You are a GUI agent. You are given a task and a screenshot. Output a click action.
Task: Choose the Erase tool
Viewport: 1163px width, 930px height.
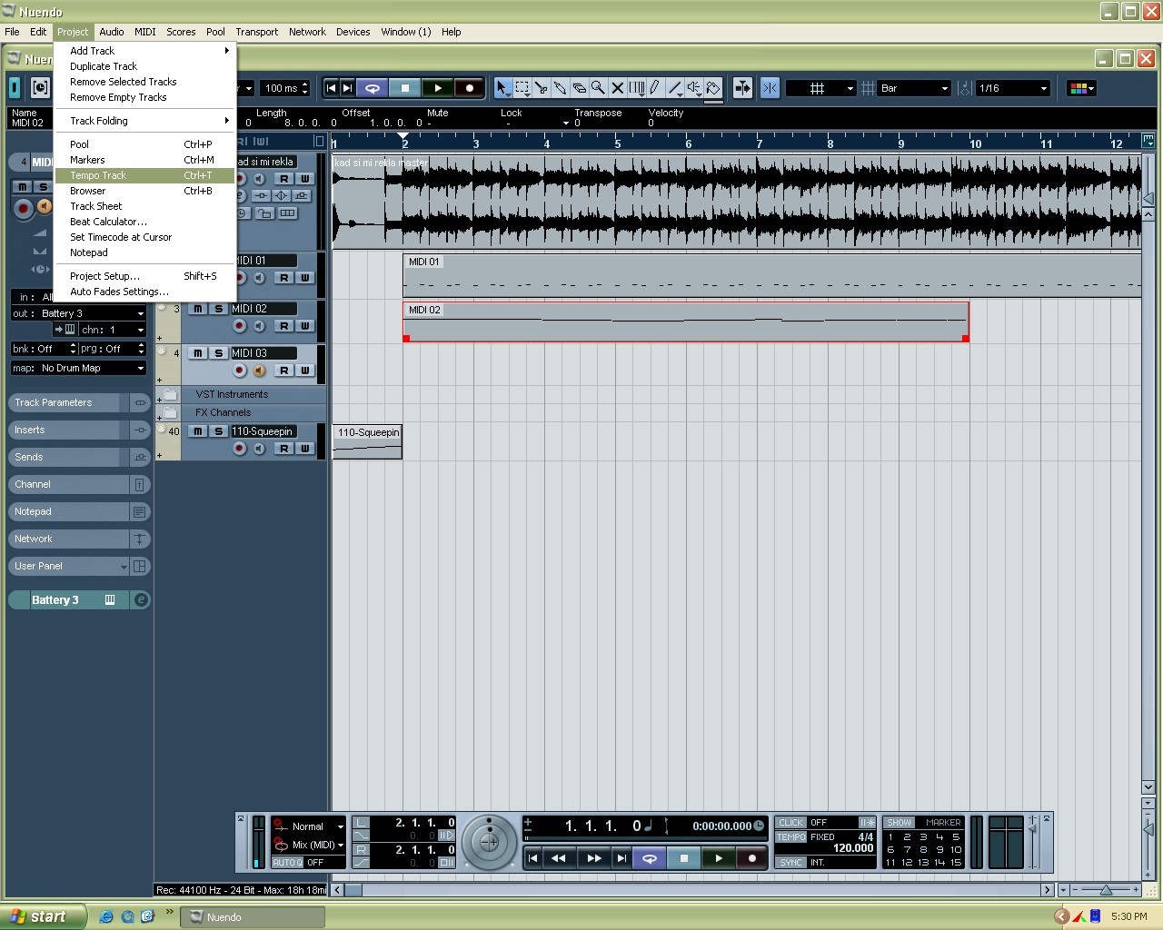coord(579,88)
